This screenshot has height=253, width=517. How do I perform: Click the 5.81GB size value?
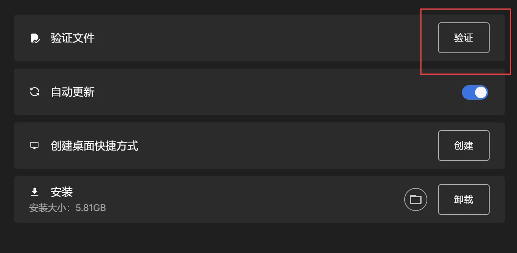[x=91, y=208]
